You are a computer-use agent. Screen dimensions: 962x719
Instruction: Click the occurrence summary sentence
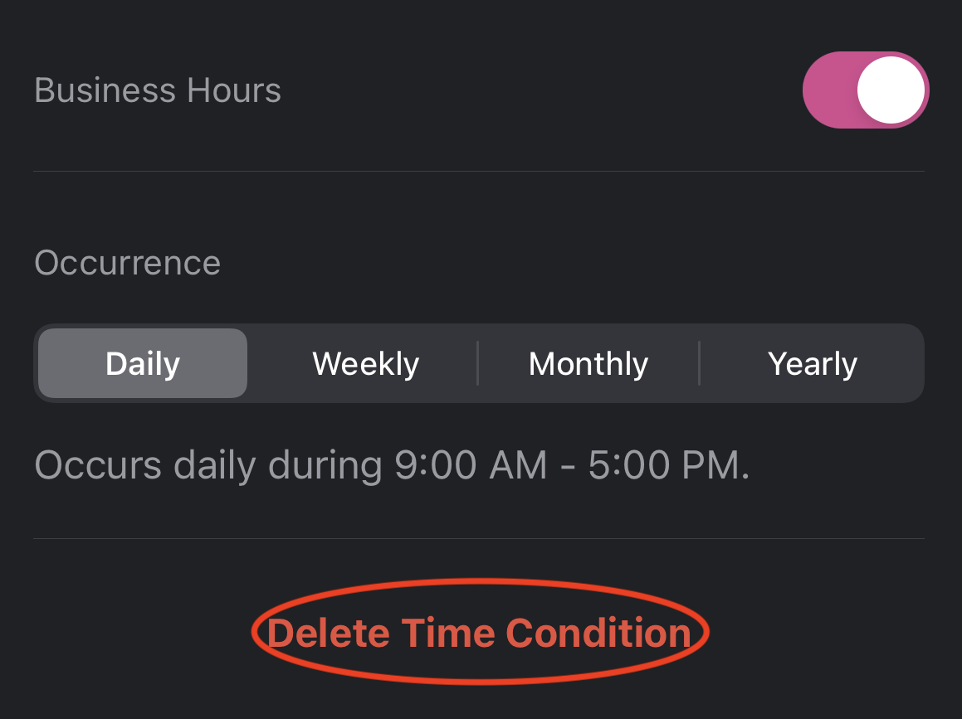(390, 464)
